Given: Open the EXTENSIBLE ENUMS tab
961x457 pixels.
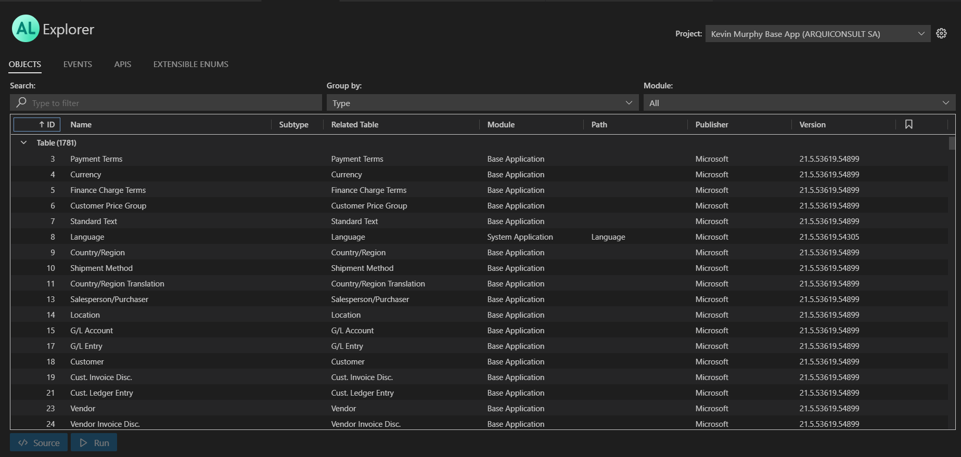Looking at the screenshot, I should 190,64.
